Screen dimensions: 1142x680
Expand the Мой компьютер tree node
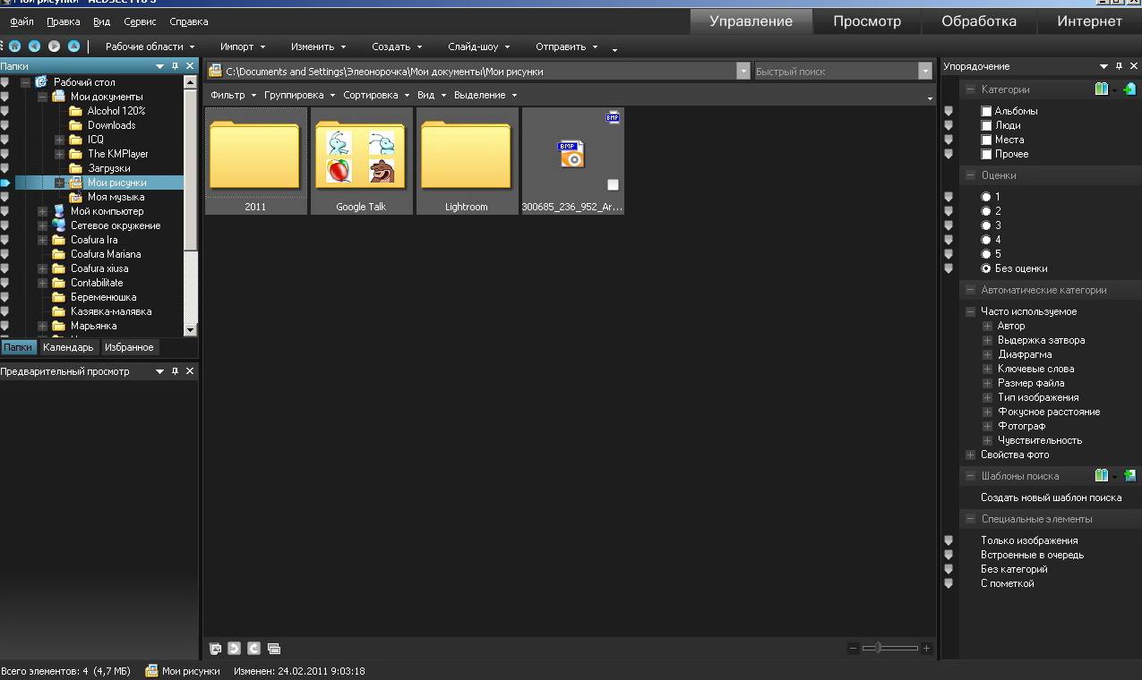point(42,211)
